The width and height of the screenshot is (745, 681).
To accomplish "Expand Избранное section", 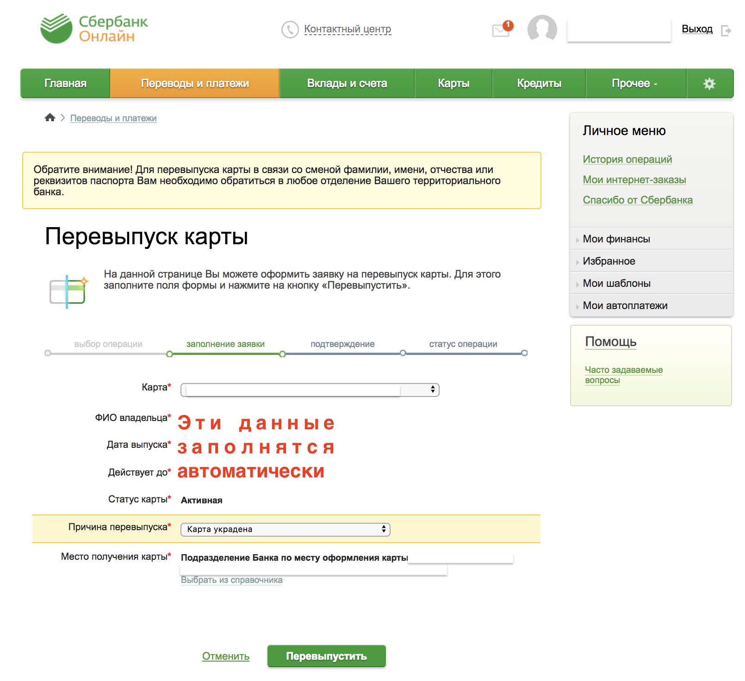I will point(651,261).
